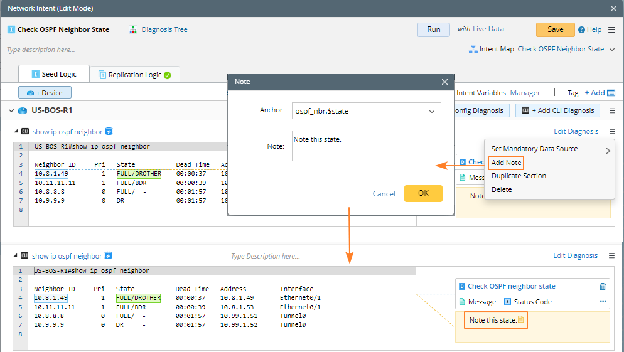Expand Set Mandatory Data Source submenu
Screen dimensions: 624x352
(x=607, y=149)
